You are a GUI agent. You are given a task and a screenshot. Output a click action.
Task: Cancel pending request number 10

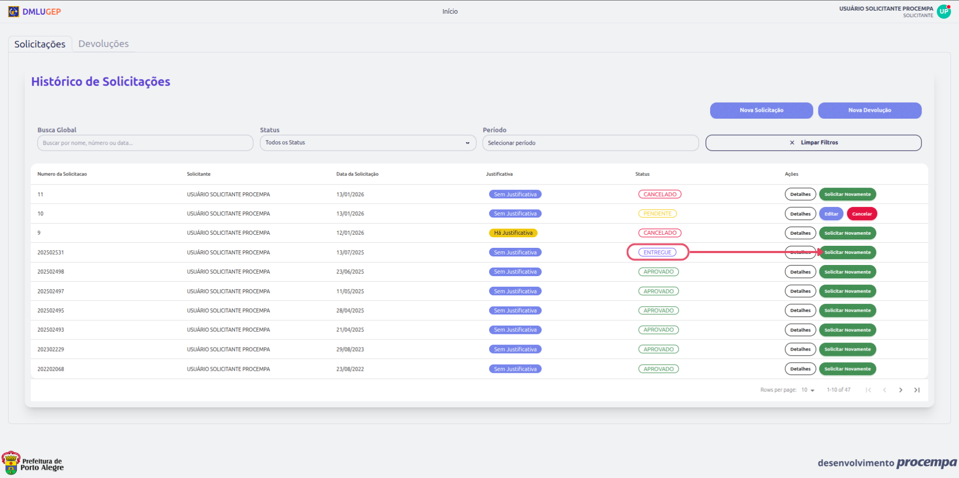click(x=861, y=214)
